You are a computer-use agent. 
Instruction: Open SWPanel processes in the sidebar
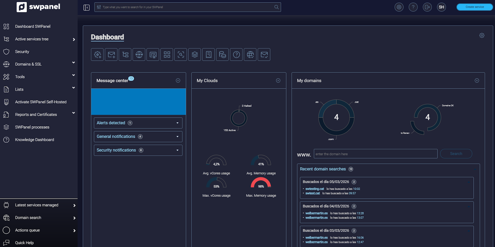32,127
